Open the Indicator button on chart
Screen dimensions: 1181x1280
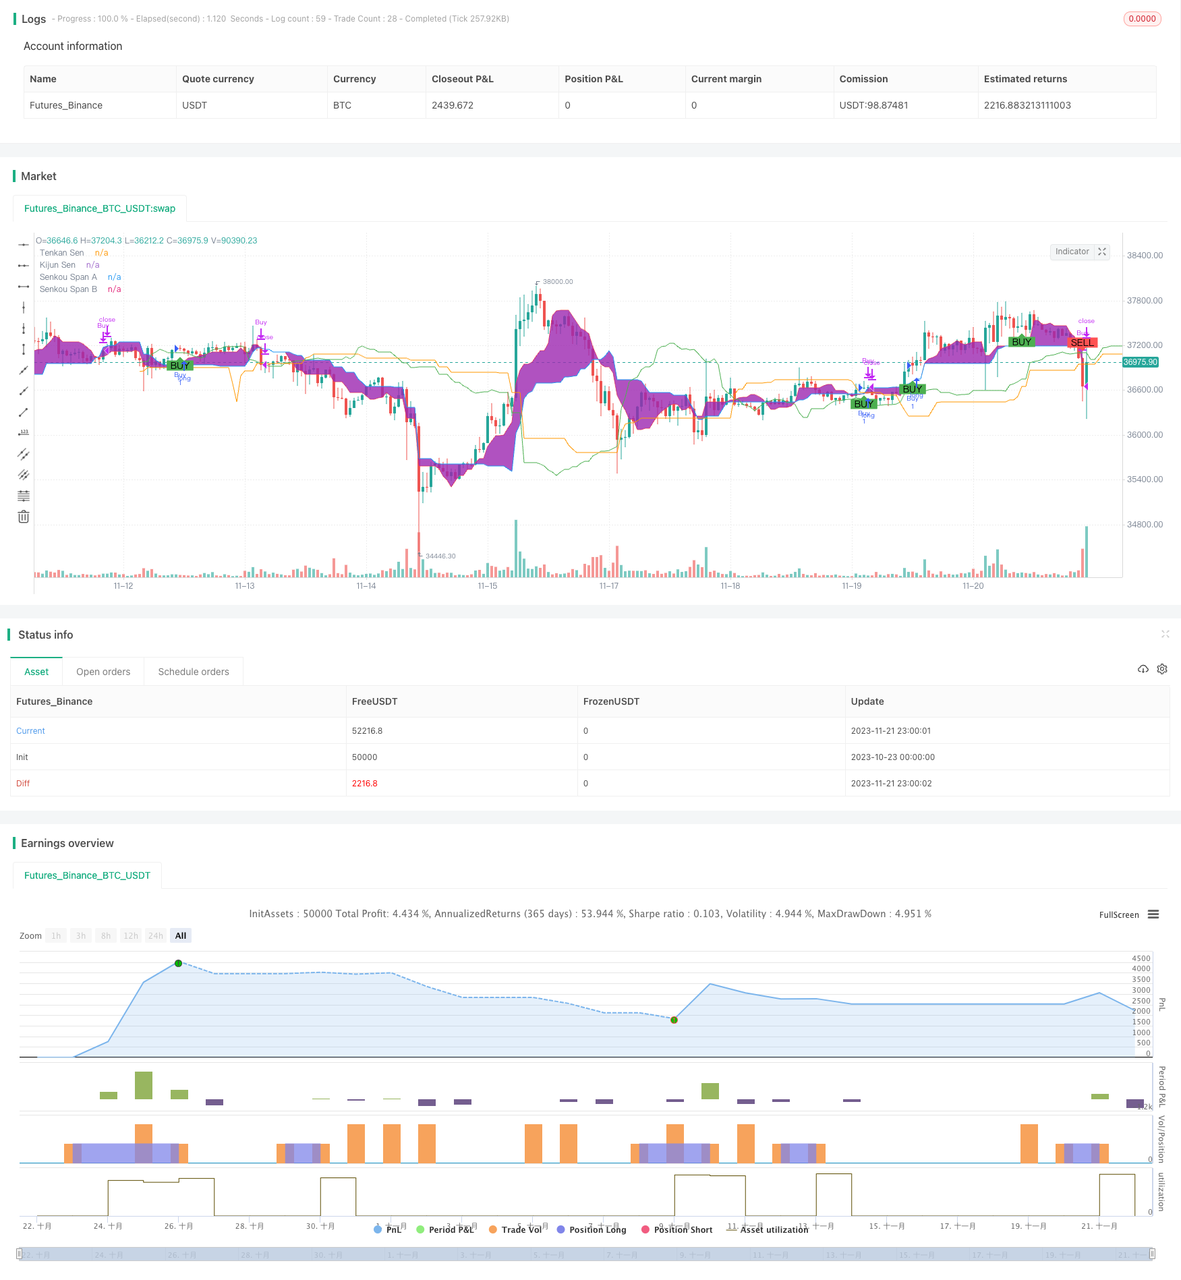click(x=1072, y=252)
